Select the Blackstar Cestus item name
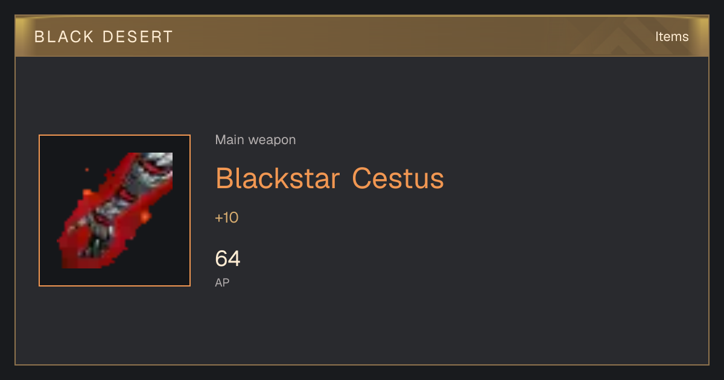724x380 pixels. pos(329,178)
